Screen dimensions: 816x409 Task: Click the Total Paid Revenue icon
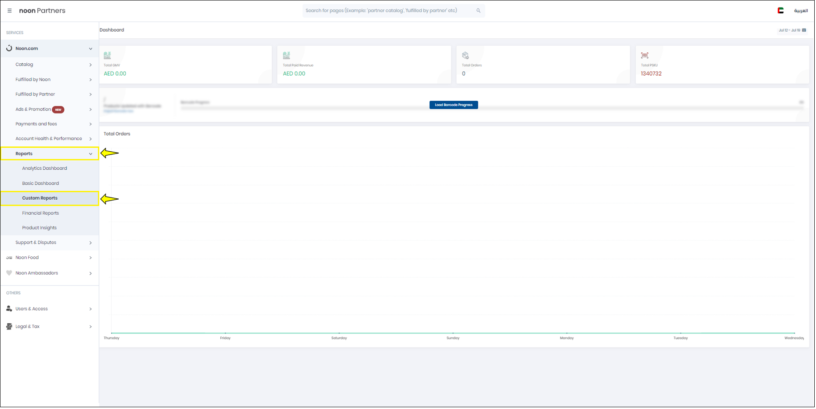[287, 56]
